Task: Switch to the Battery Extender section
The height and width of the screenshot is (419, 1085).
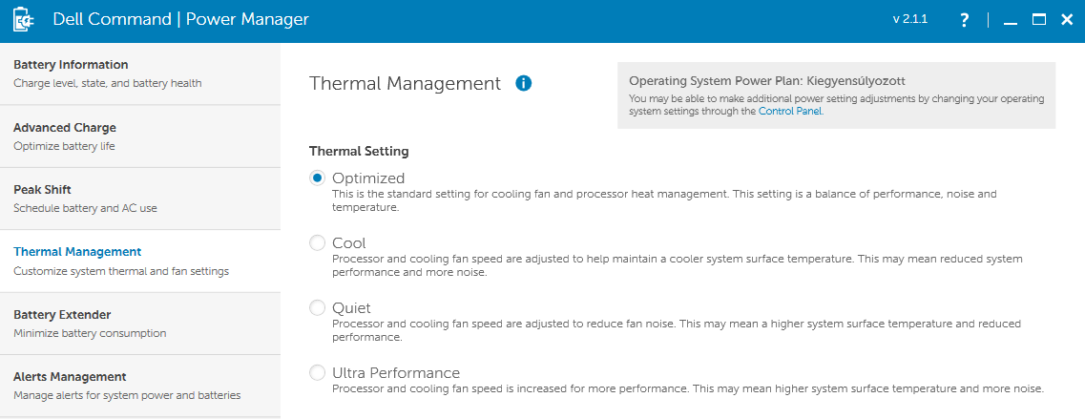Action: tap(139, 324)
